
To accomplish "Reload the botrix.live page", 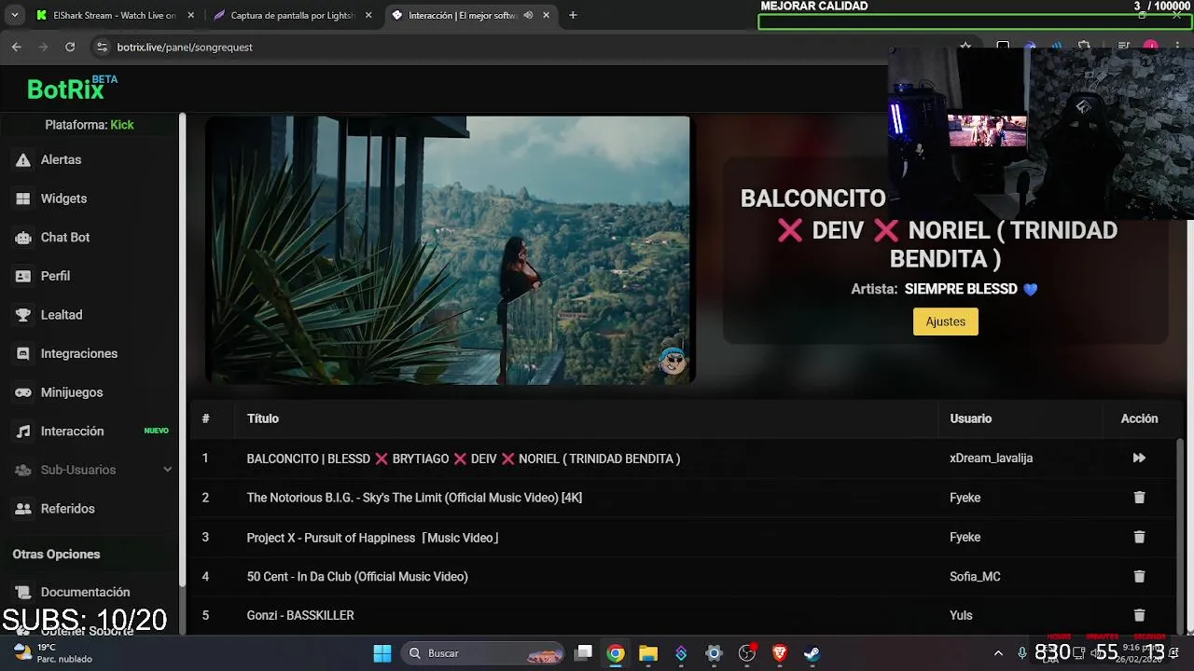I will [x=70, y=47].
